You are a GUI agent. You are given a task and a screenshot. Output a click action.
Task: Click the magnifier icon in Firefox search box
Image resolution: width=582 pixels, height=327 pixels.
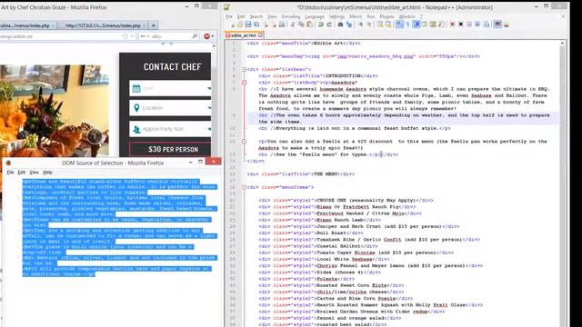click(195, 36)
